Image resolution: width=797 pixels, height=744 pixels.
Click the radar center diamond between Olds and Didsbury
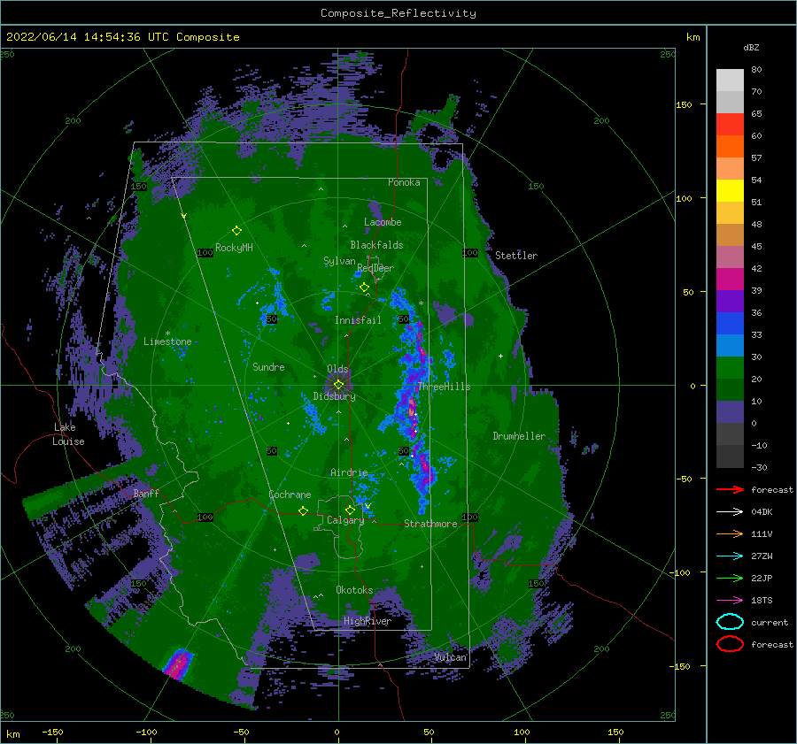338,385
